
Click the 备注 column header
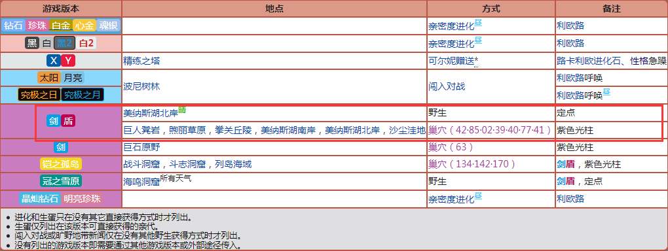point(611,8)
